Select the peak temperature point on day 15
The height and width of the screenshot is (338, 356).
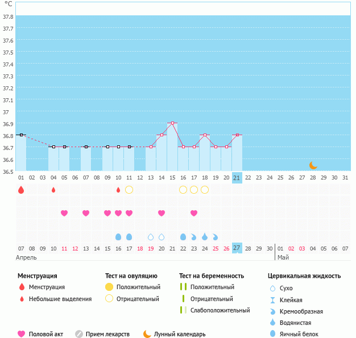(x=172, y=123)
